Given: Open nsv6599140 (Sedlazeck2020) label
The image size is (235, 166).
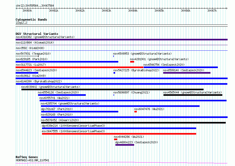Looking at the screenshot, I should [184, 70].
